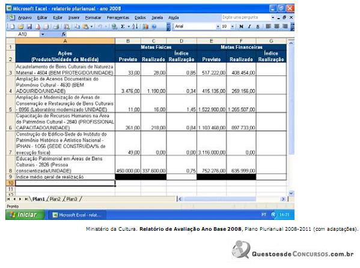Open the Formatar menu
This screenshot has height=268, width=360.
click(x=93, y=17)
